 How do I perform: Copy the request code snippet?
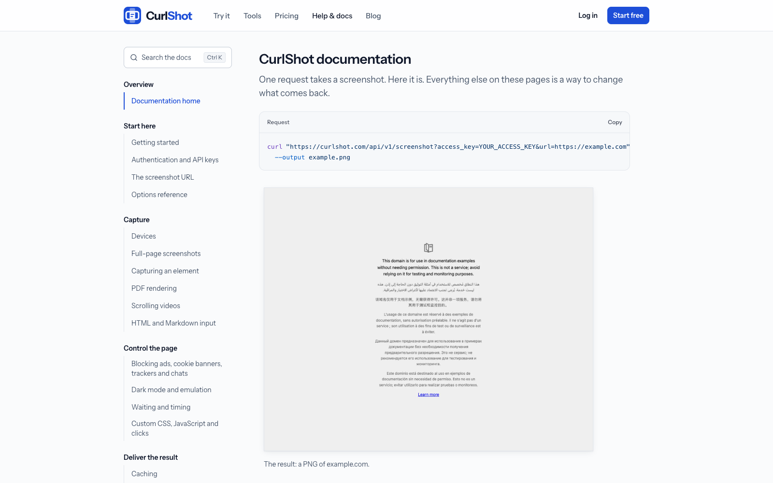[x=615, y=122]
